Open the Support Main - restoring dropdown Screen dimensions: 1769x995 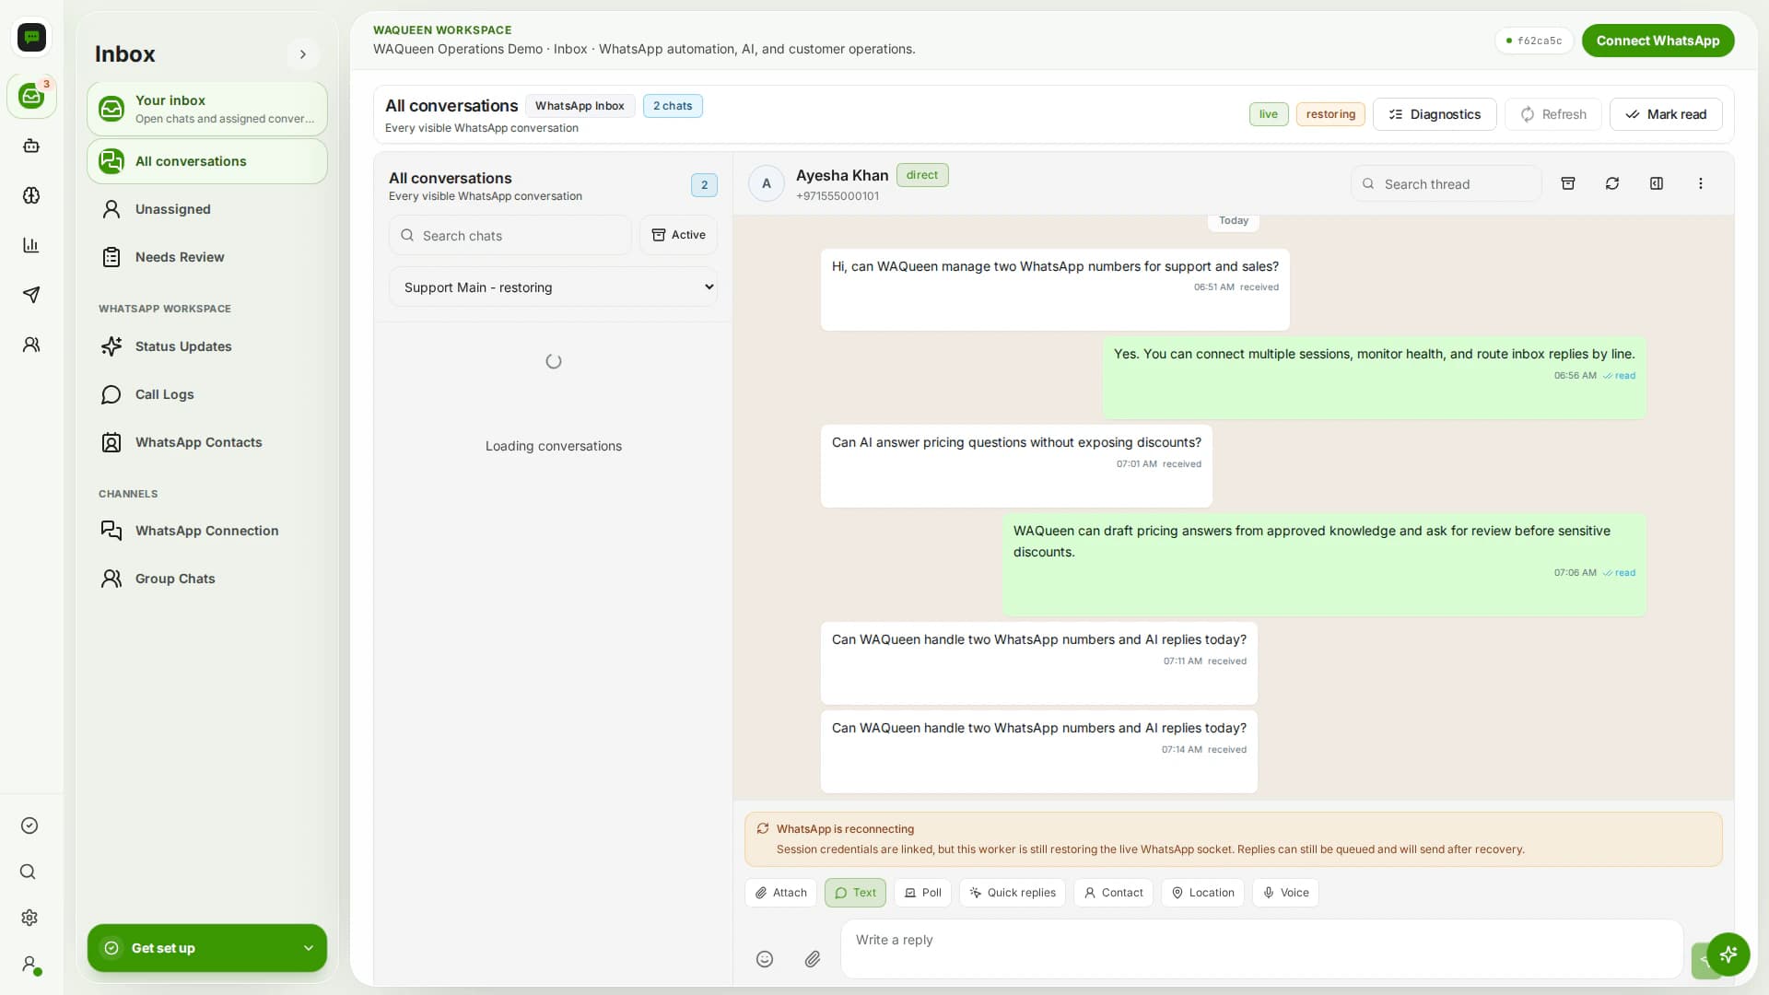pyautogui.click(x=554, y=287)
